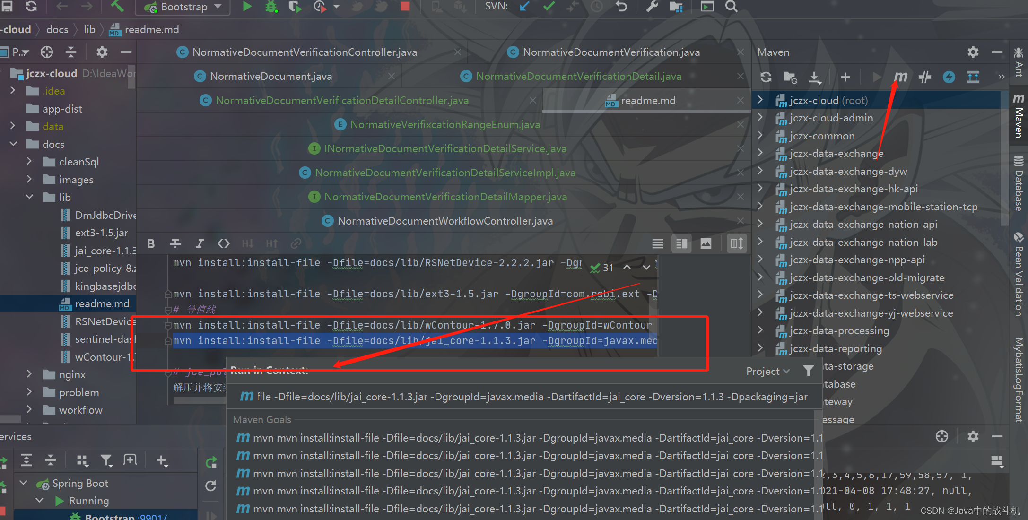The image size is (1028, 520).
Task: Collapse the docs folder
Action: click(14, 144)
